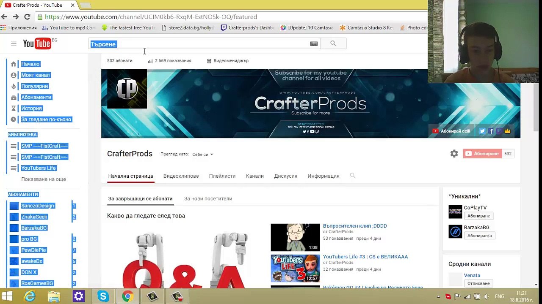The width and height of the screenshot is (542, 304).
Task: Open Internet Explorer from the taskbar
Action: coord(30,296)
